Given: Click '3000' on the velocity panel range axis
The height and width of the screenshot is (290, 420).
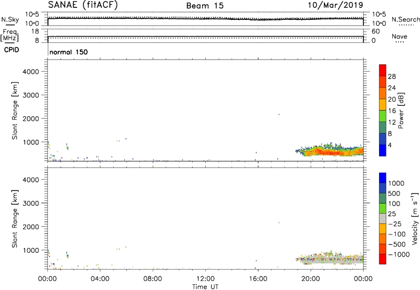Looking at the screenshot, I should 31,203.
